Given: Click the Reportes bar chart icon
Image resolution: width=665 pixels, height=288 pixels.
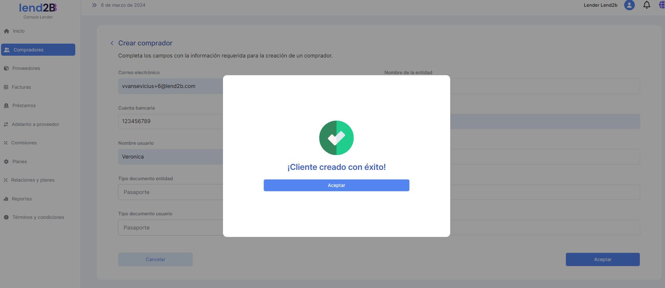Looking at the screenshot, I should [6, 199].
